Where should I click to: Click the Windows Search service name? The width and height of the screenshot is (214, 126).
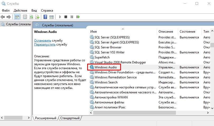(106, 82)
